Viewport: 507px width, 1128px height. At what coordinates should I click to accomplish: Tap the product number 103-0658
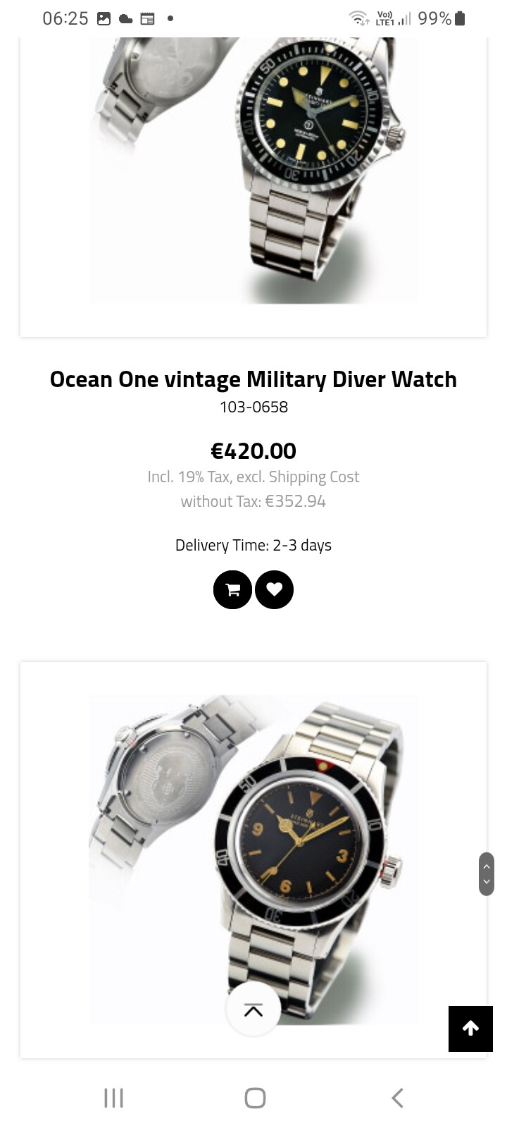[254, 407]
